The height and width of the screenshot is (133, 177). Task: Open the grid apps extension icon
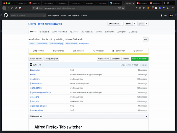tap(156, 8)
